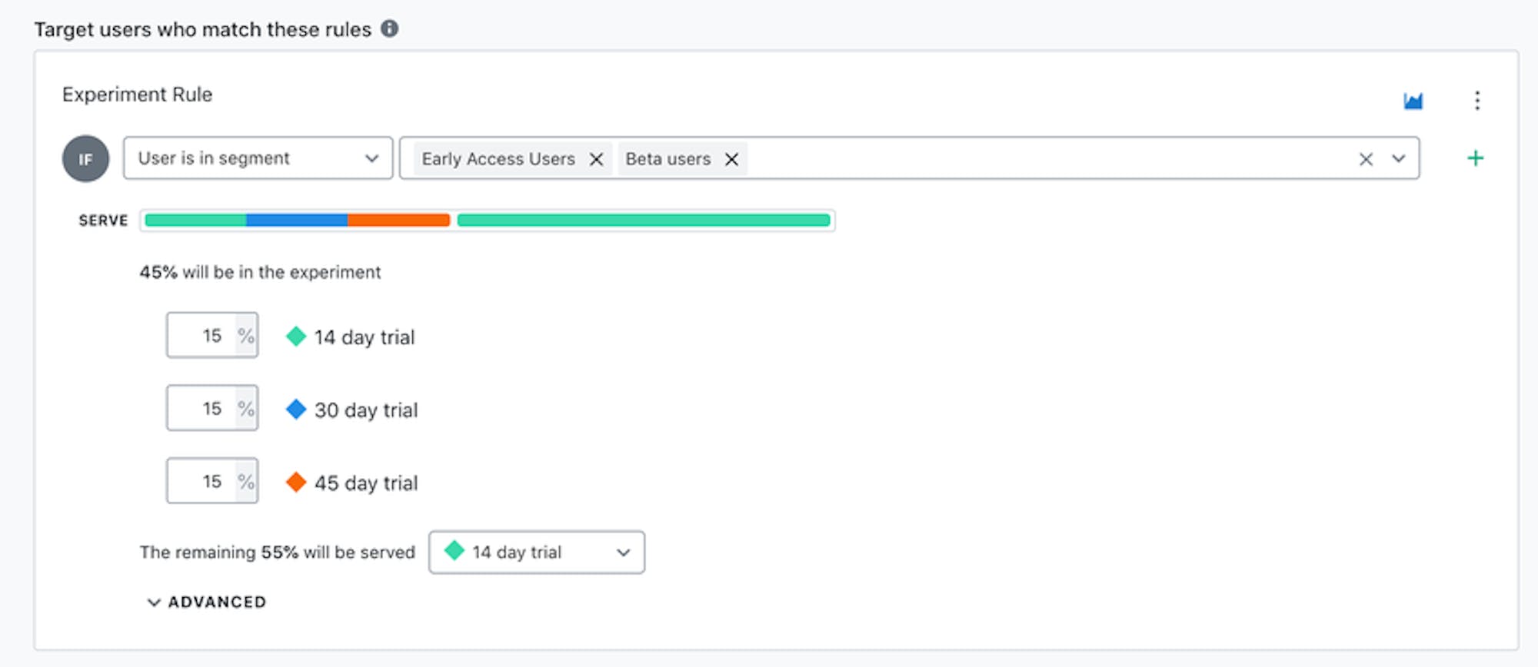Screen dimensions: 1538x667
Task: Clear all selected segments
Action: (1366, 159)
